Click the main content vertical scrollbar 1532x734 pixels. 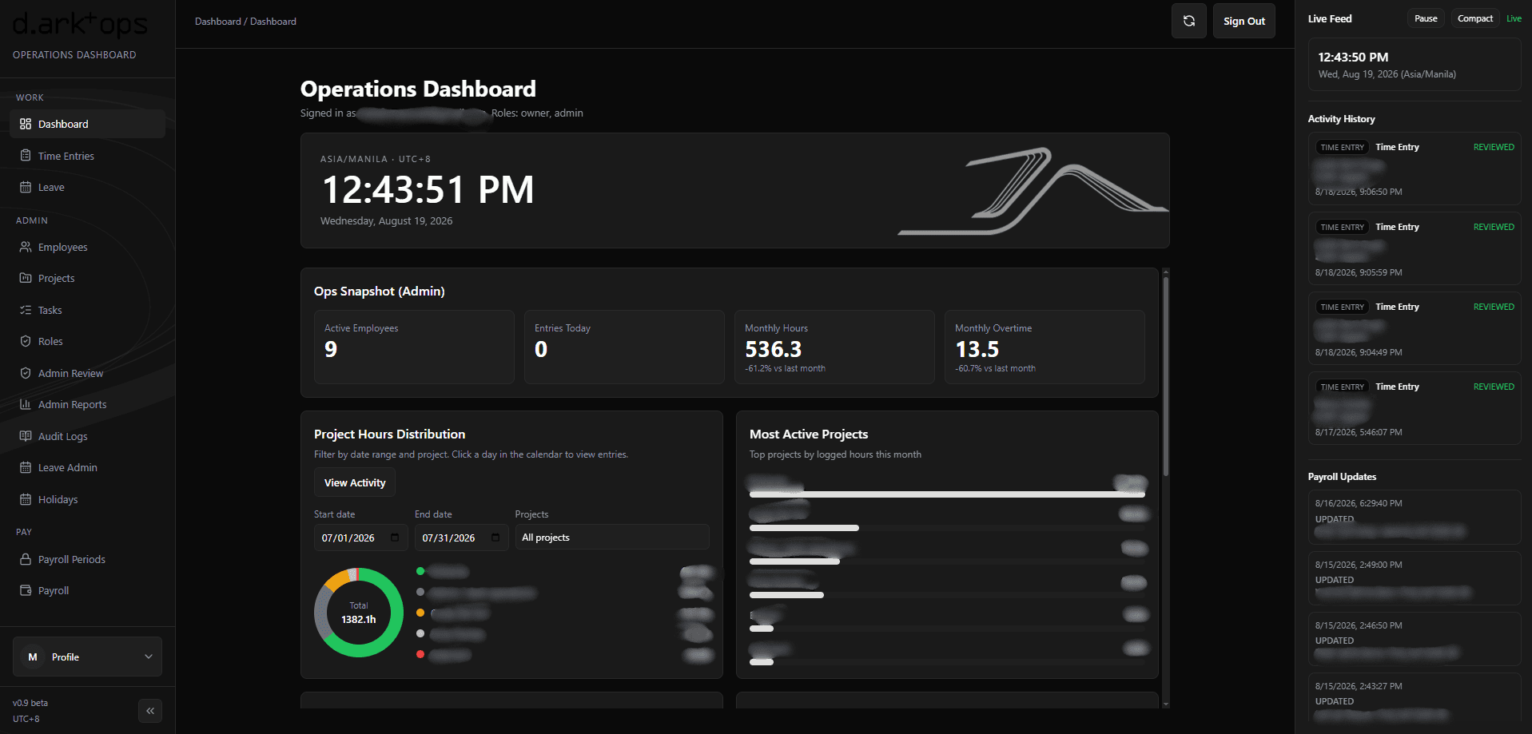point(1166,375)
